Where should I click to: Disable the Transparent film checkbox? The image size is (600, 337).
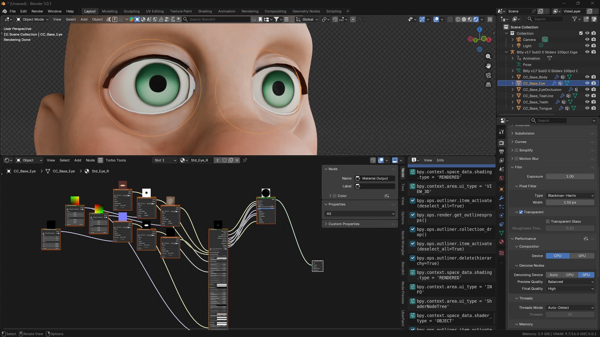point(521,212)
